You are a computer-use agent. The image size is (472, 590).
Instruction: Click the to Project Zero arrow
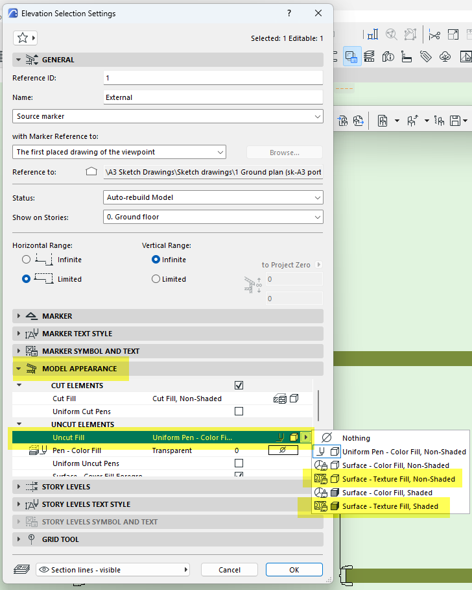pyautogui.click(x=319, y=265)
